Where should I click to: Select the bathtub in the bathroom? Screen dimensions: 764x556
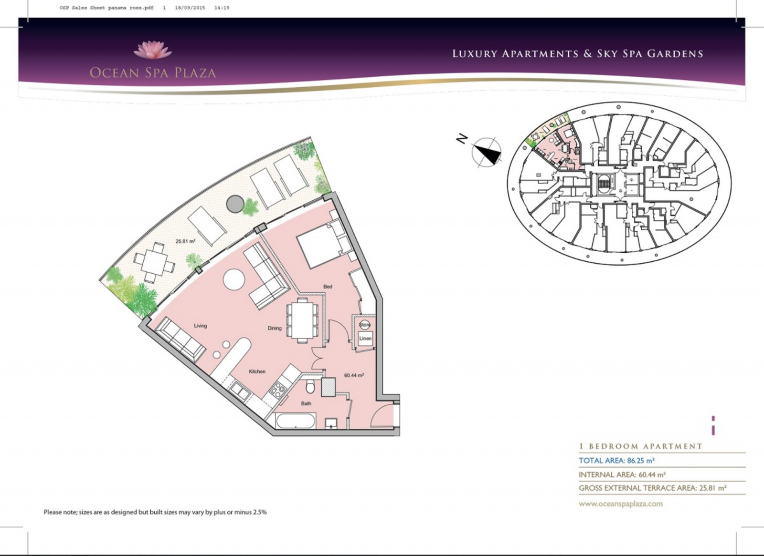pyautogui.click(x=296, y=422)
